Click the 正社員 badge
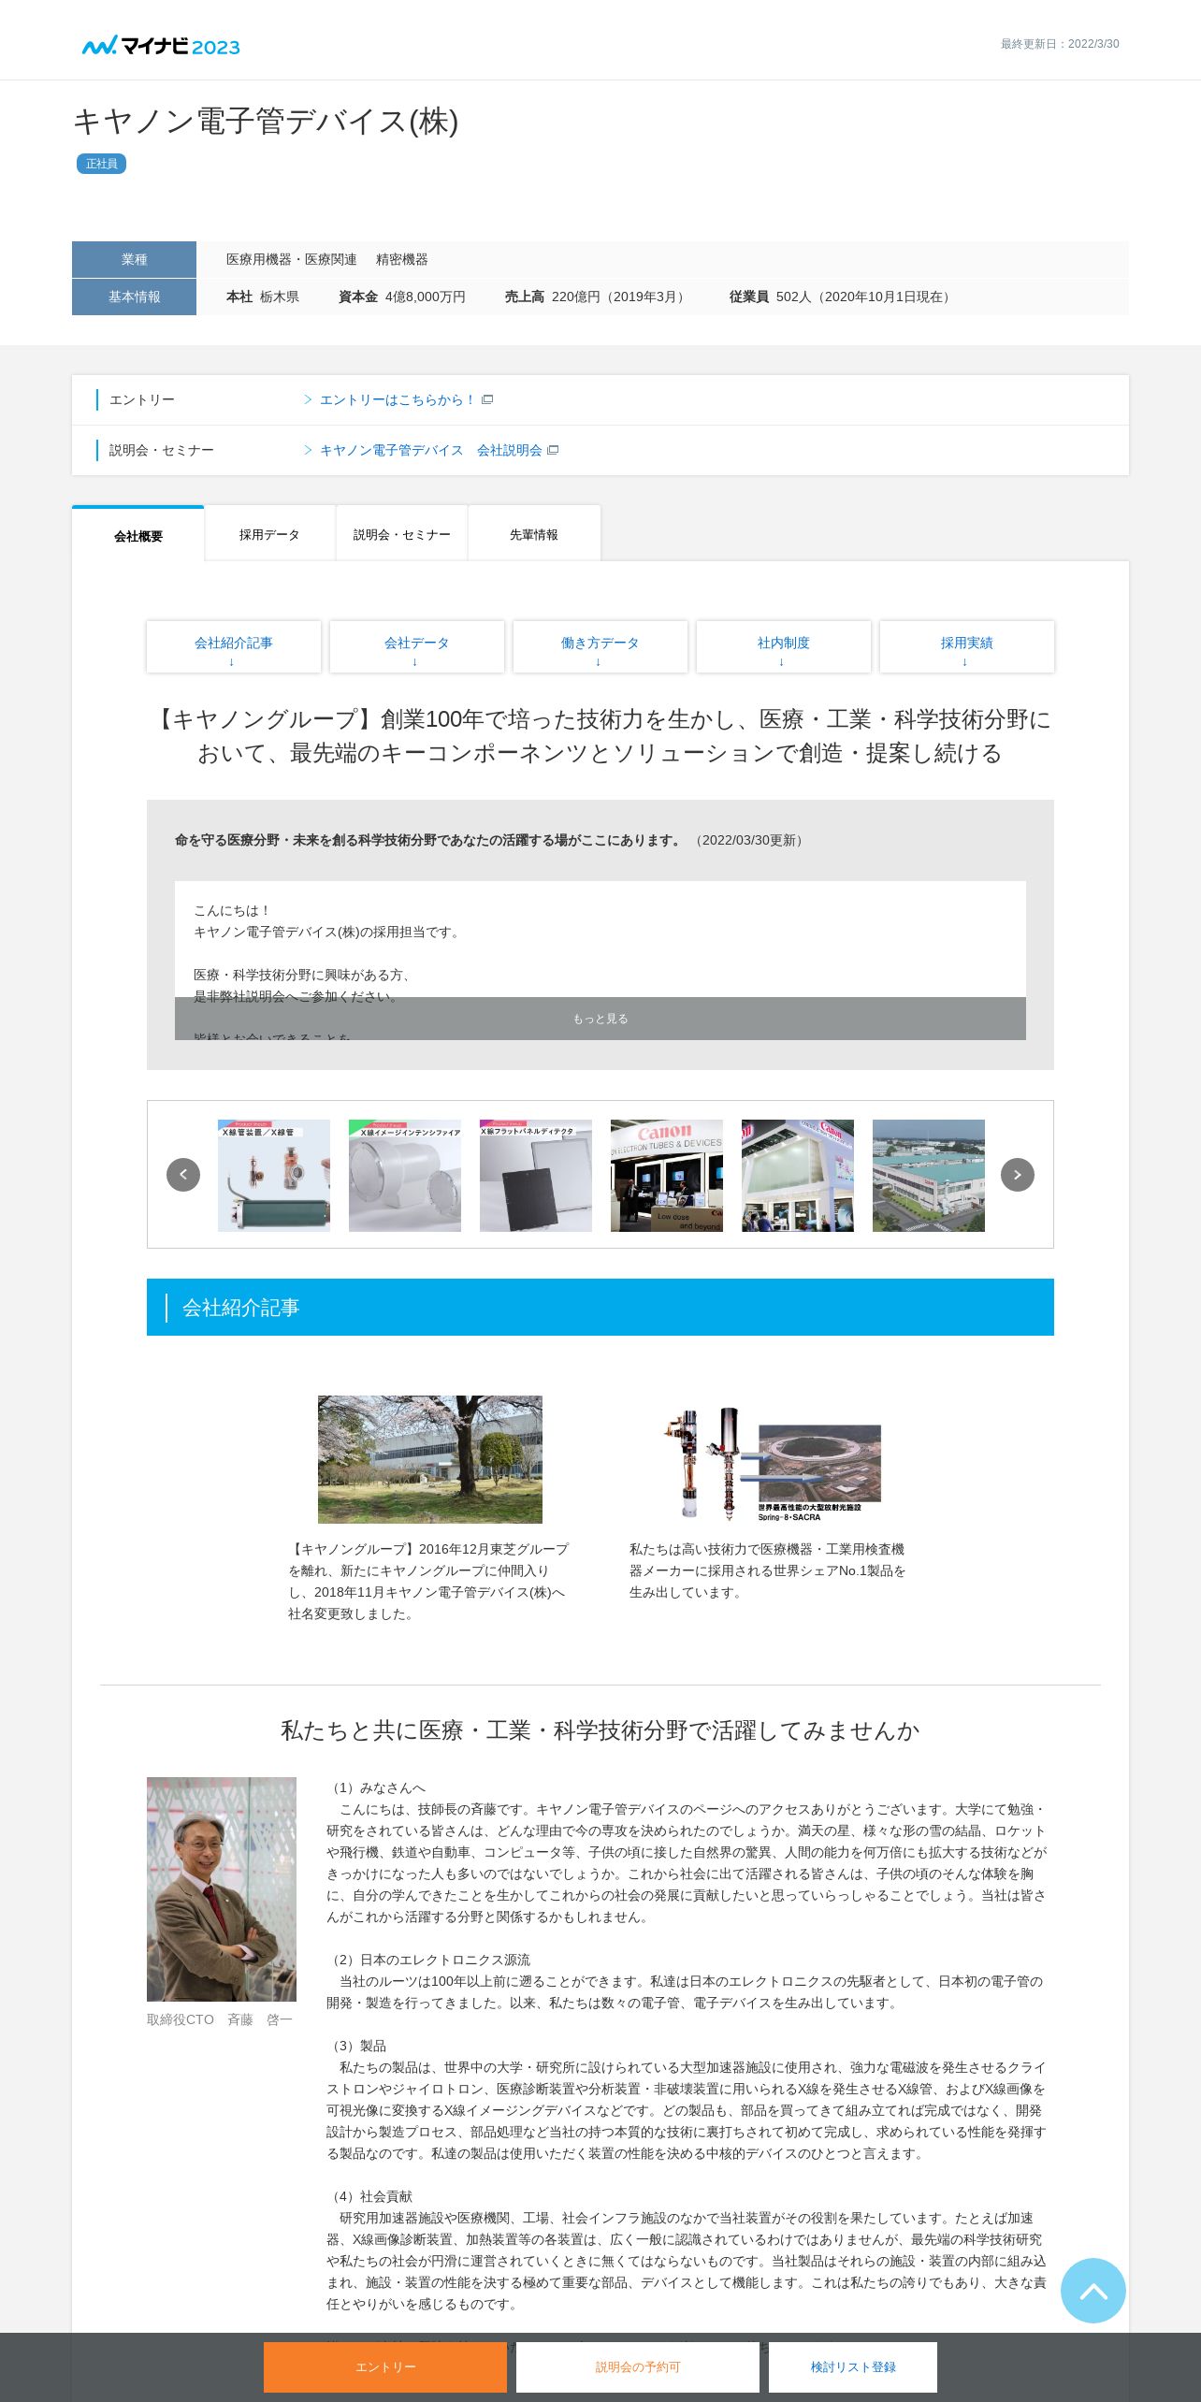The width and height of the screenshot is (1201, 2402). point(101,164)
